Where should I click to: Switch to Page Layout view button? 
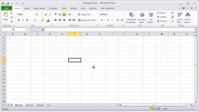(155, 109)
